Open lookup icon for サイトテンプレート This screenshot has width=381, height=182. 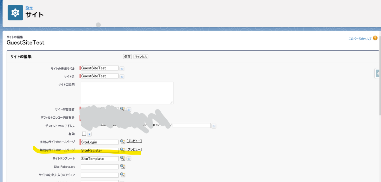point(122,158)
